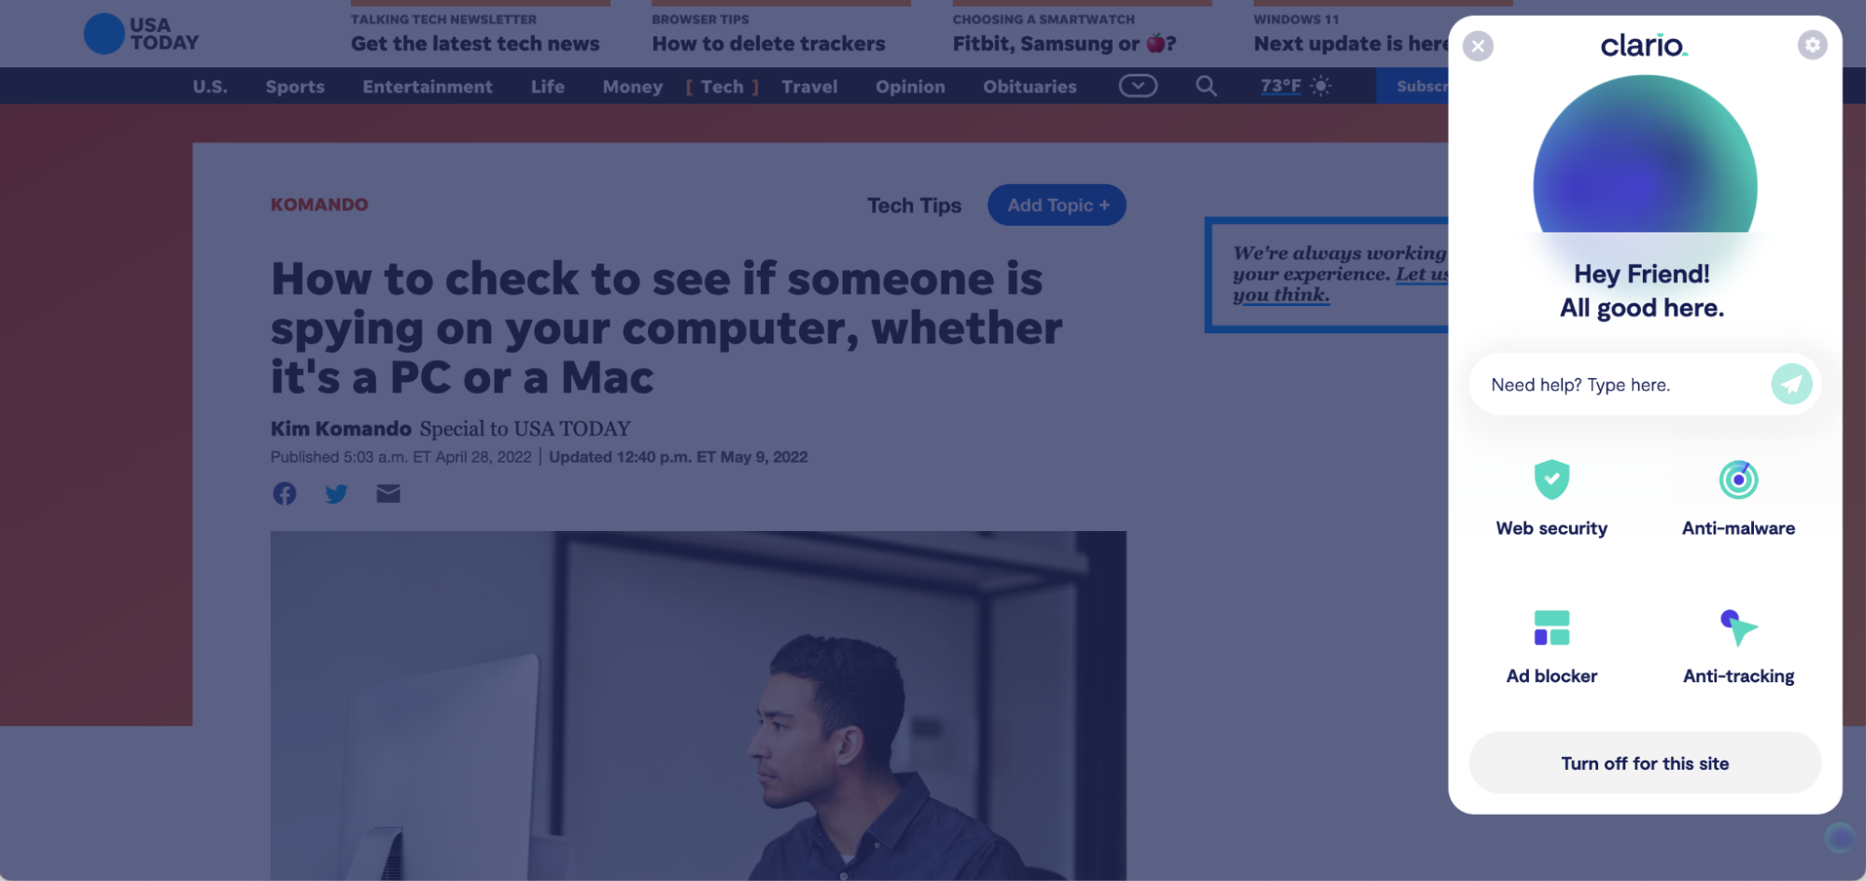
Task: Click the article photo of man at computer
Action: [x=698, y=706]
